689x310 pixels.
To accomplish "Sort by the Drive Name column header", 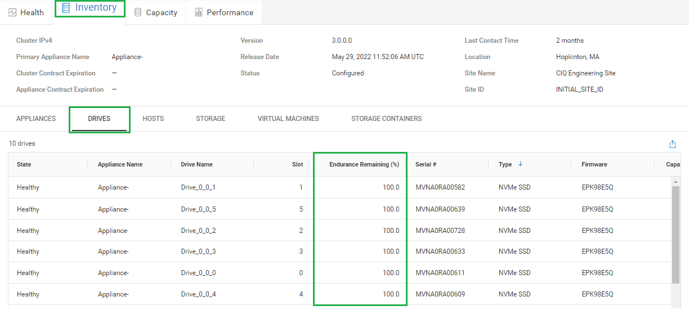I will coord(196,165).
